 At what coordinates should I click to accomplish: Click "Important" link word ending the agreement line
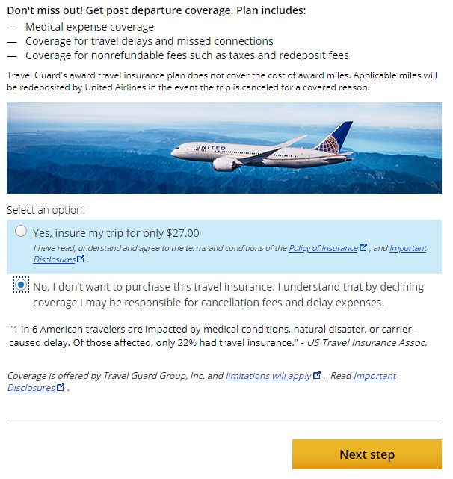[407, 248]
